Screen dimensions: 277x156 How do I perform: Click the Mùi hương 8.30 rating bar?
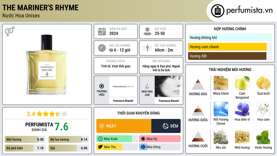click(25, 139)
